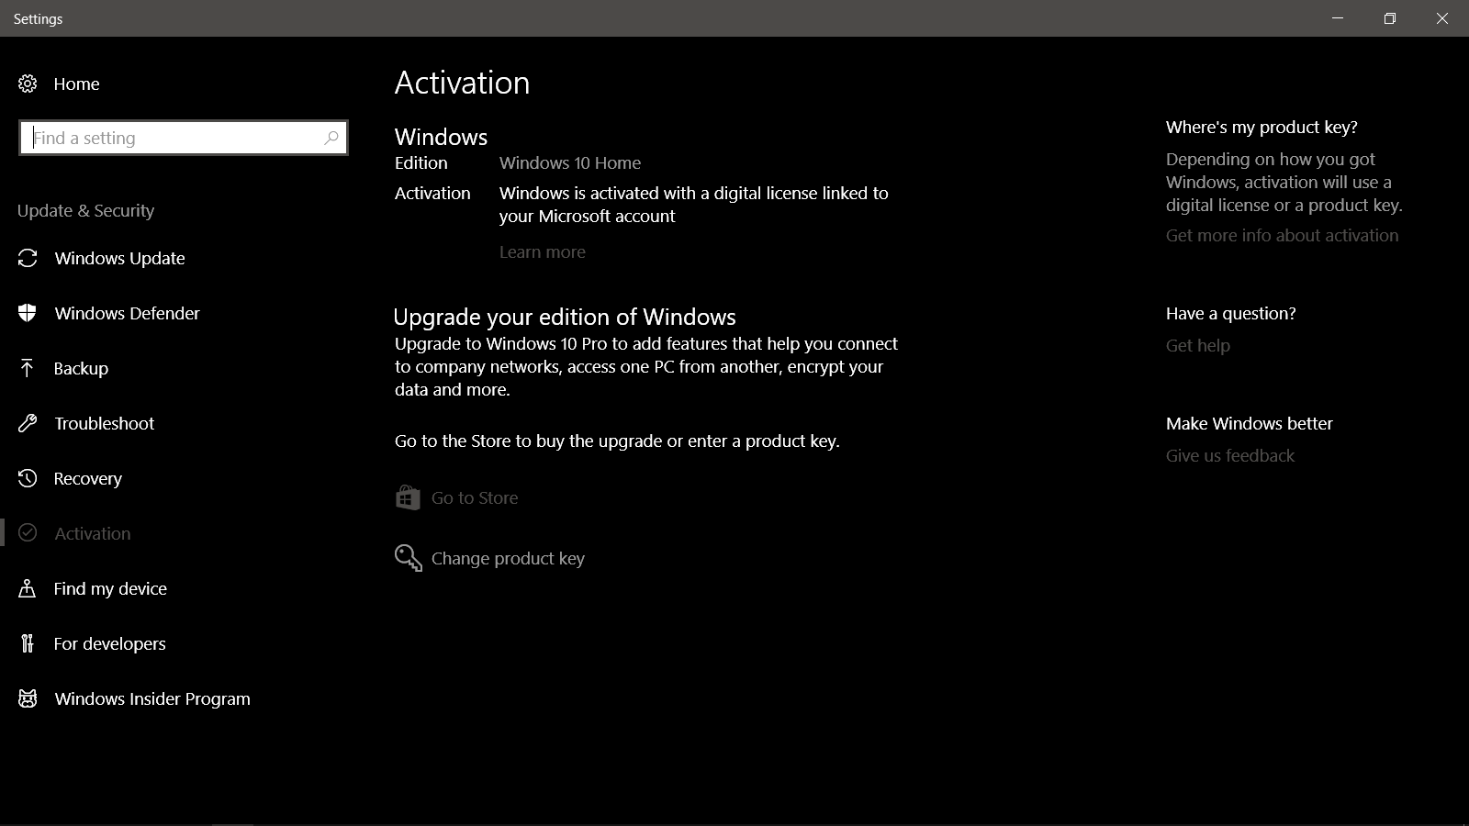1469x826 pixels.
Task: Click Change product key
Action: click(508, 558)
